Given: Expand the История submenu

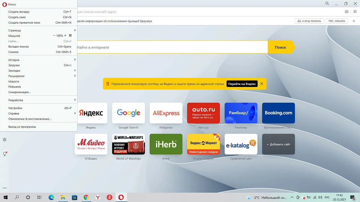Looking at the screenshot, I should coord(38,60).
